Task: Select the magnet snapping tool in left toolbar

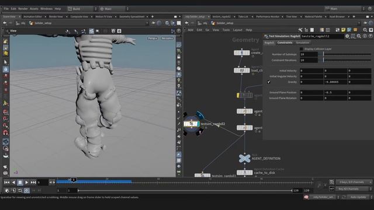Action: [5, 133]
